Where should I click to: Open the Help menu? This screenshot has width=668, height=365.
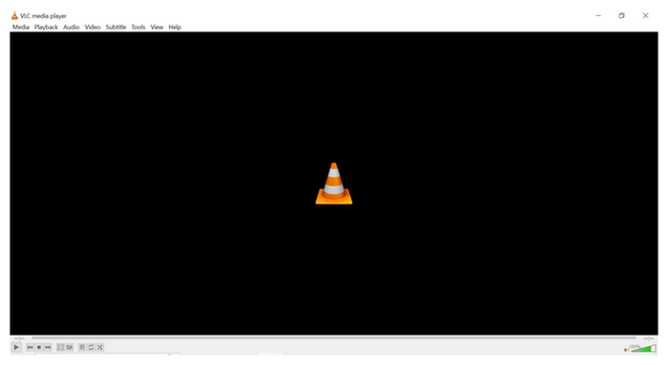pos(175,27)
